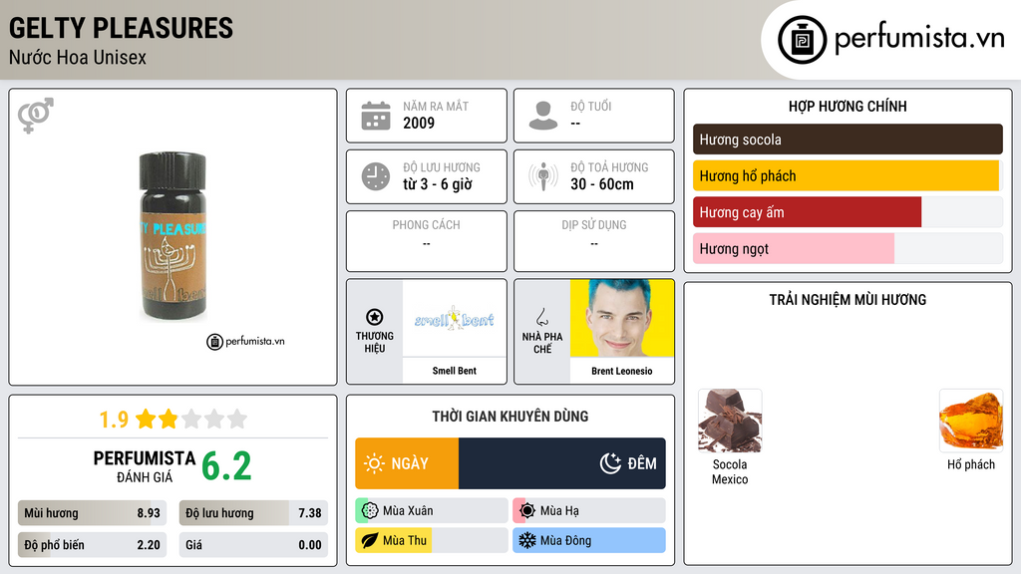Viewport: 1021px width, 574px height.
Task: Click the longevity value từ 3 - 6 giờ
Action: [438, 184]
